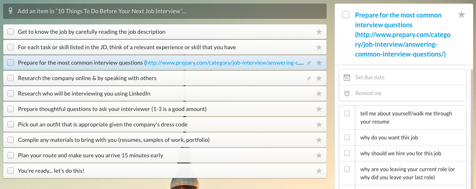The width and height of the screenshot is (476, 189).
Task: Select 'For each task or skill listed in the JD' text
Action: [127, 47]
